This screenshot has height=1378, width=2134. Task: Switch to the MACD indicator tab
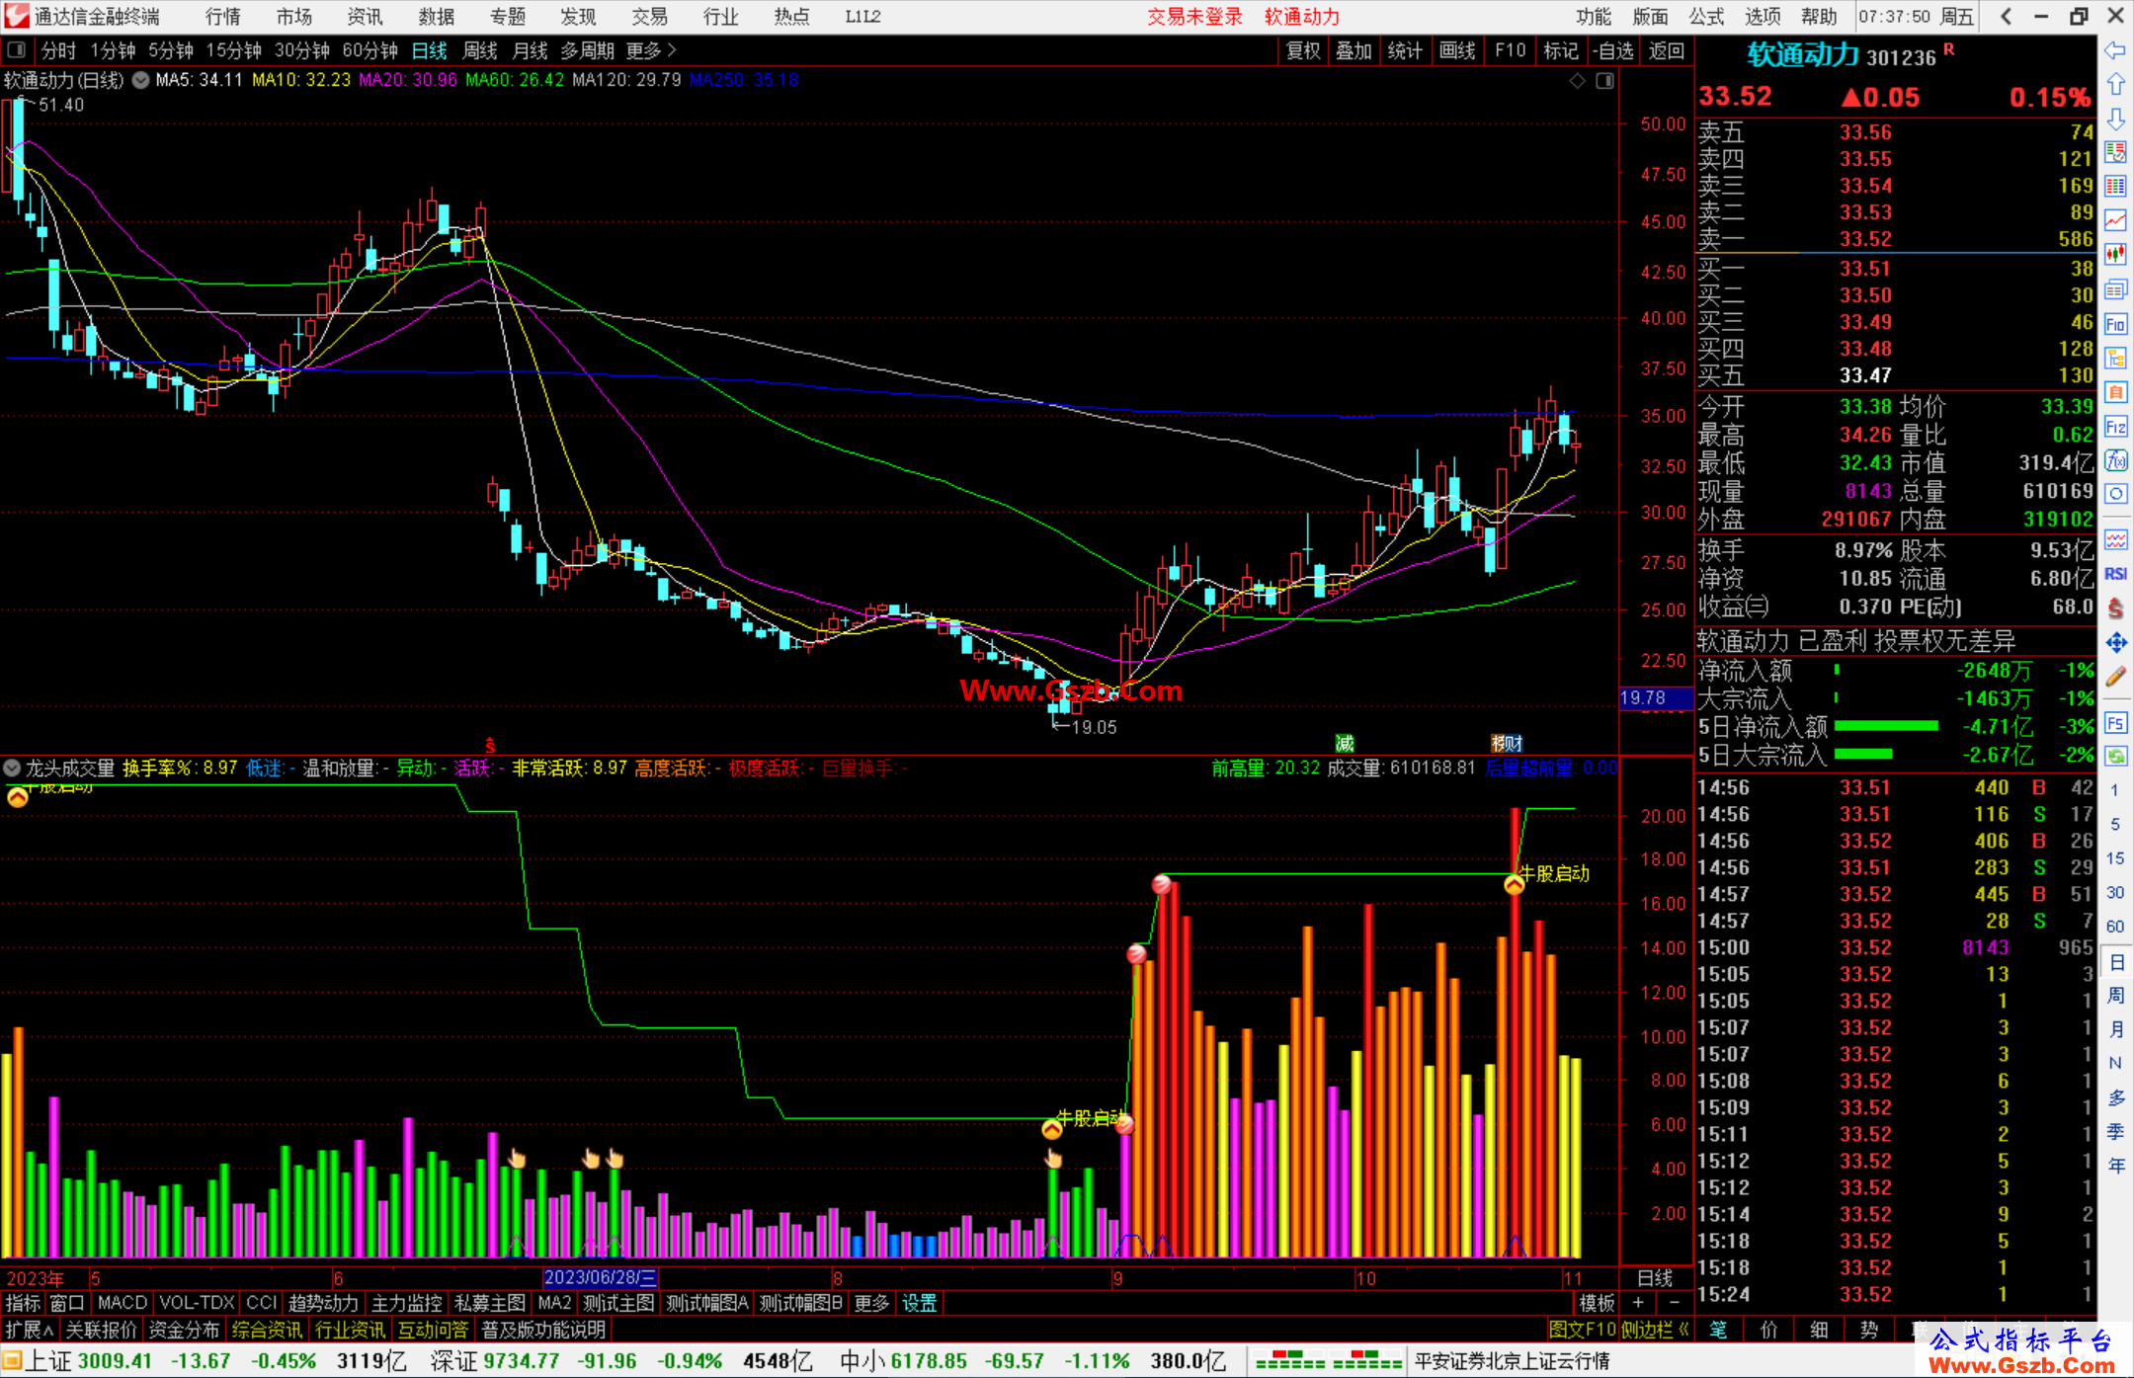(123, 1303)
